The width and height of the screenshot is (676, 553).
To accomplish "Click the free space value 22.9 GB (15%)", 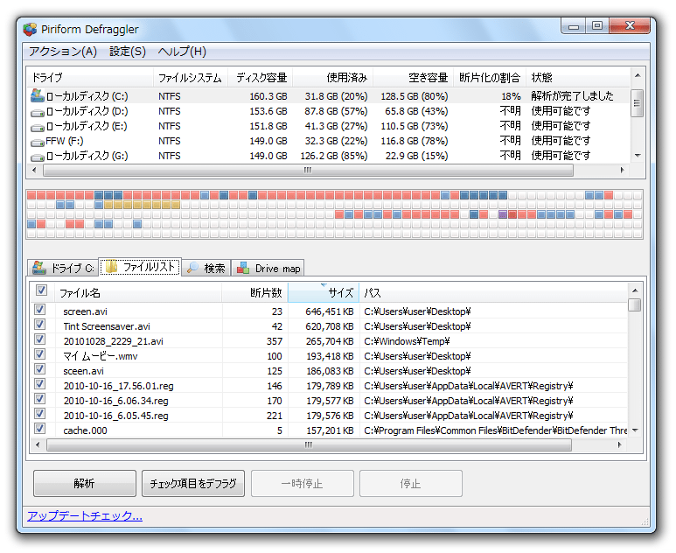I will point(416,156).
